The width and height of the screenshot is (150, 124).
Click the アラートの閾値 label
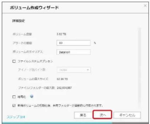click(22, 43)
